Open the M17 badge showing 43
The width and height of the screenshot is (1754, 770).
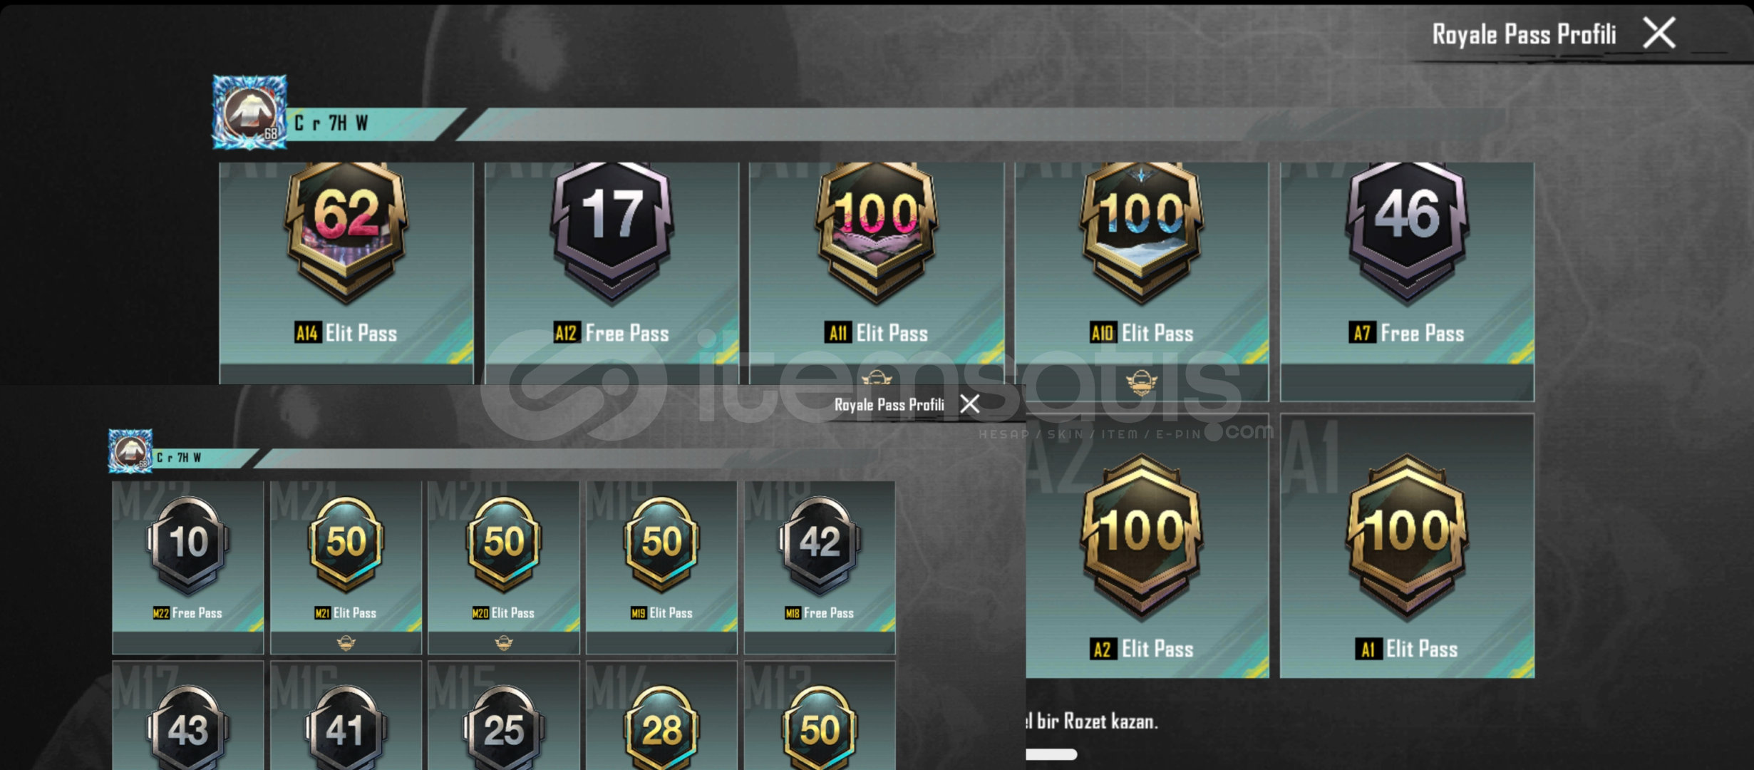point(188,716)
